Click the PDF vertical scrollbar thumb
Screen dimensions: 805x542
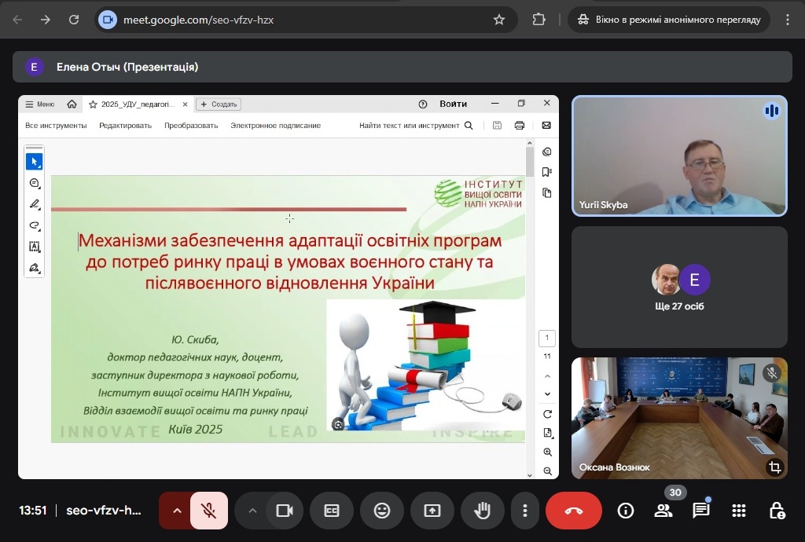[x=530, y=161]
